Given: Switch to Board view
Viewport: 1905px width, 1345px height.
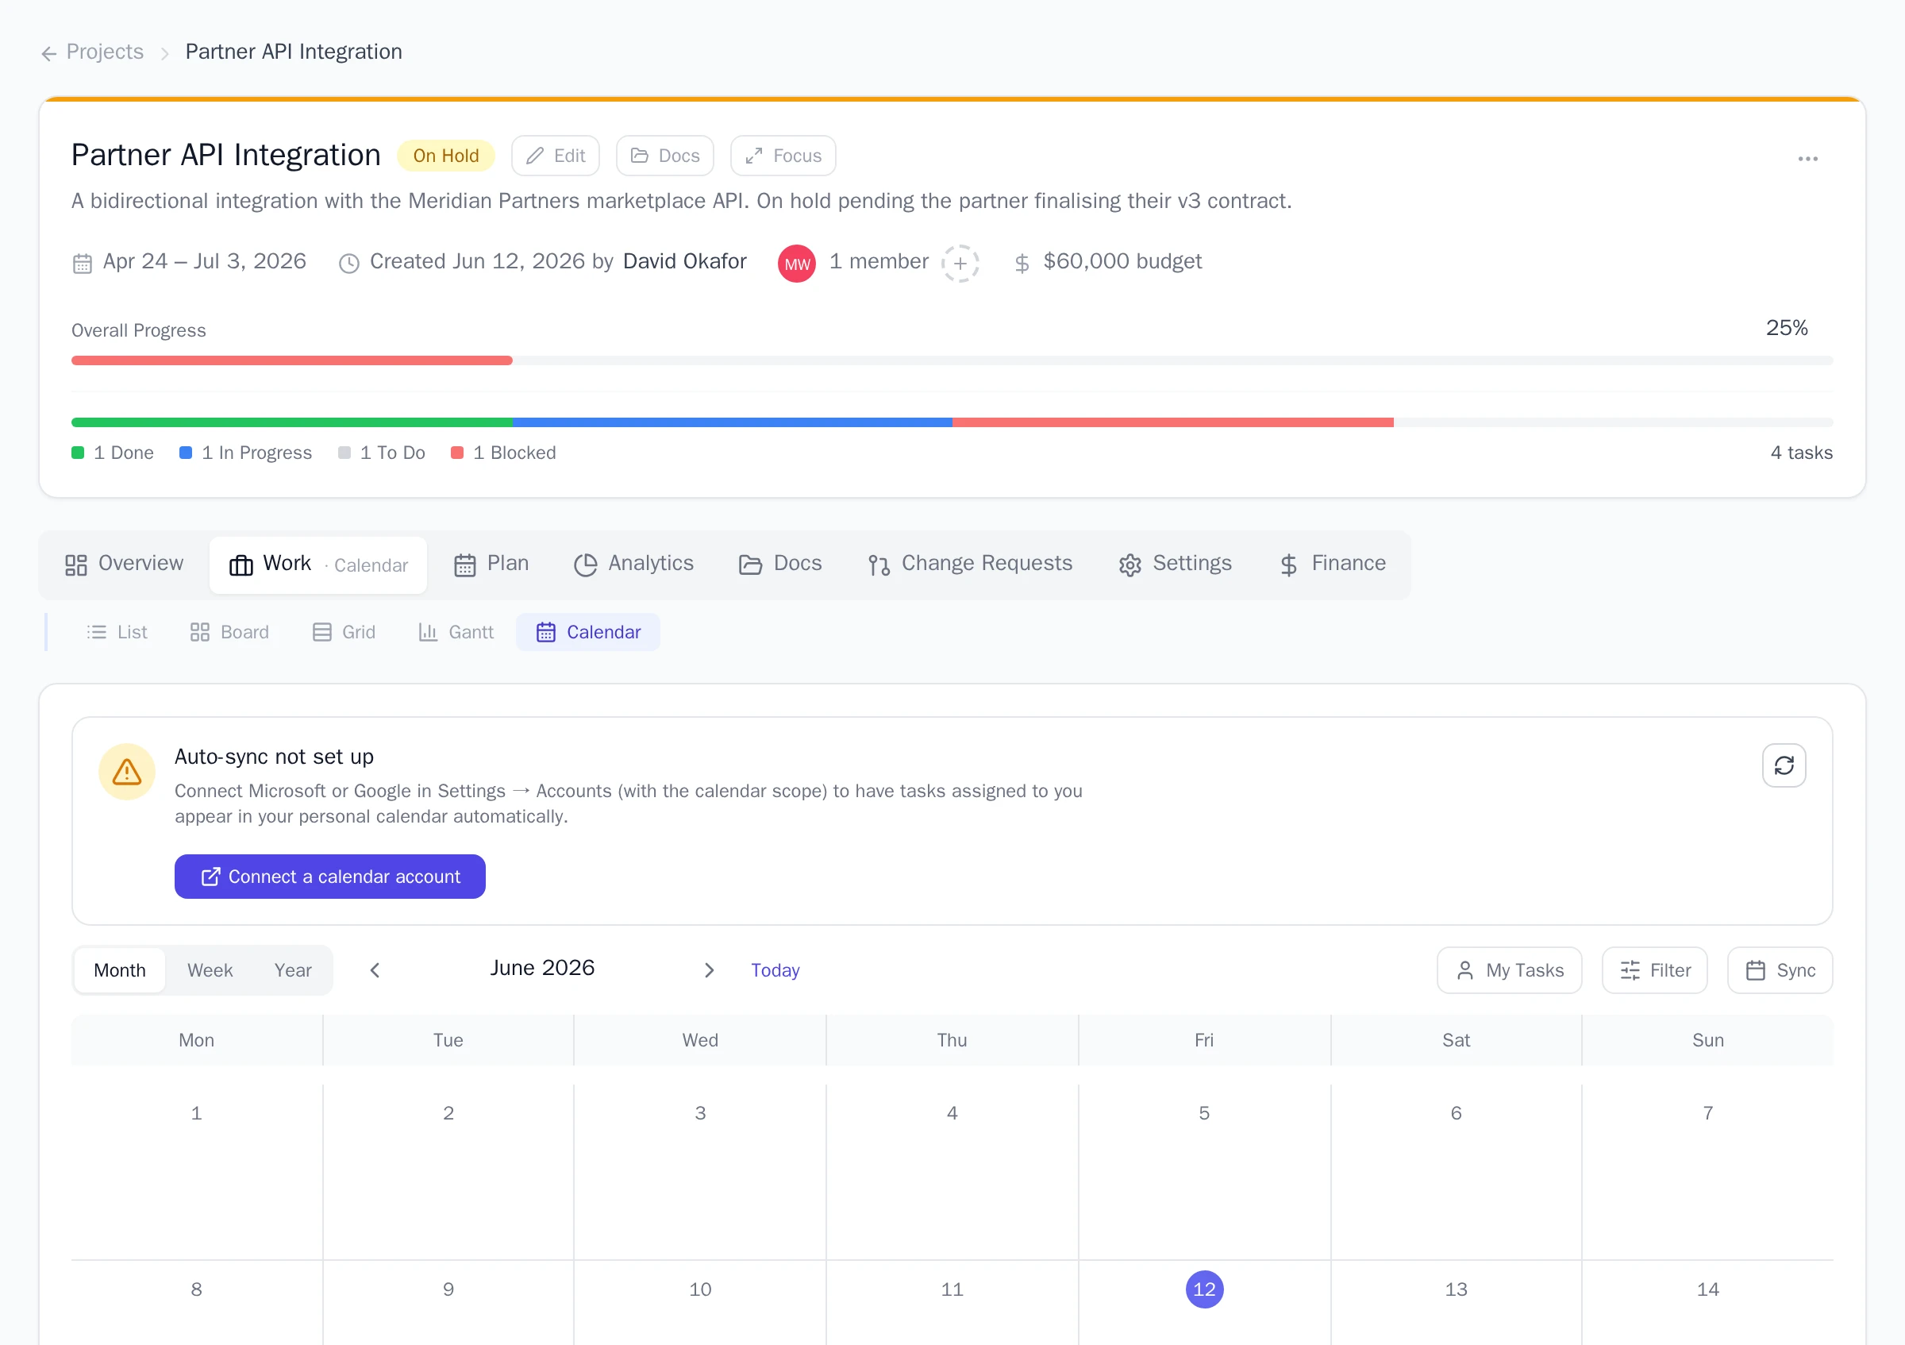Looking at the screenshot, I should click(x=230, y=632).
